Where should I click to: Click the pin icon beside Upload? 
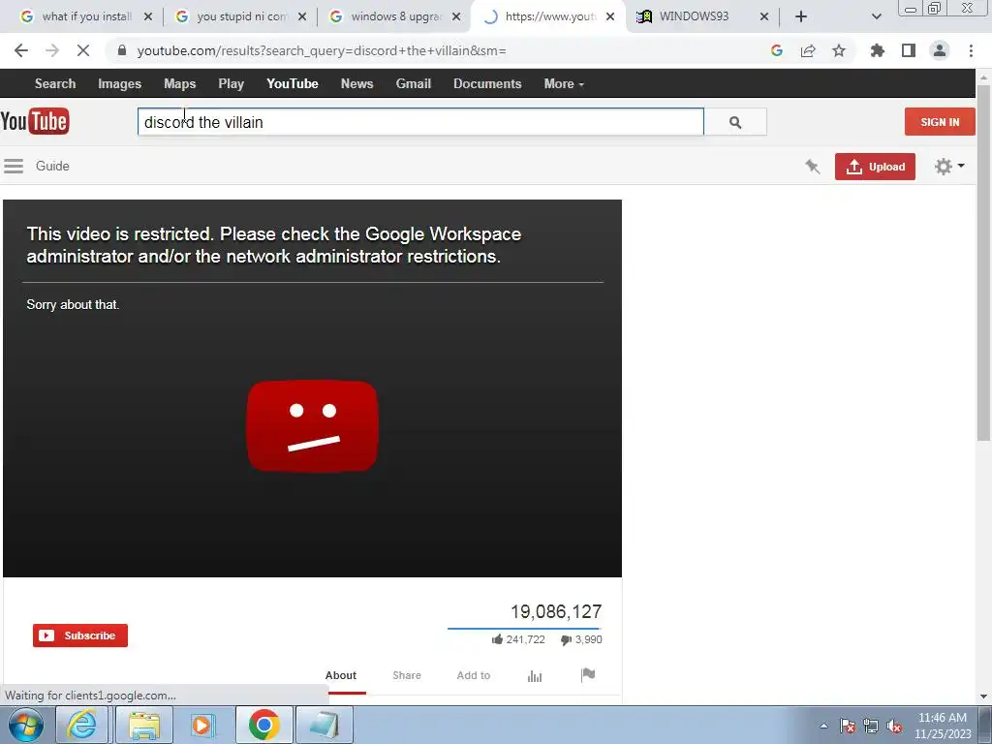pyautogui.click(x=813, y=167)
